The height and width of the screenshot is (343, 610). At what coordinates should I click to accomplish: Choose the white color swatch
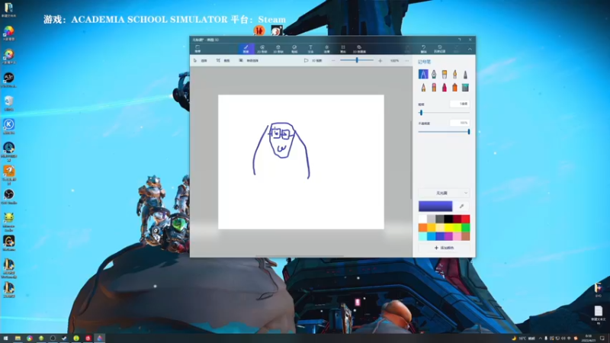[x=423, y=219]
